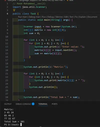Click the Test code lens link

71,17
